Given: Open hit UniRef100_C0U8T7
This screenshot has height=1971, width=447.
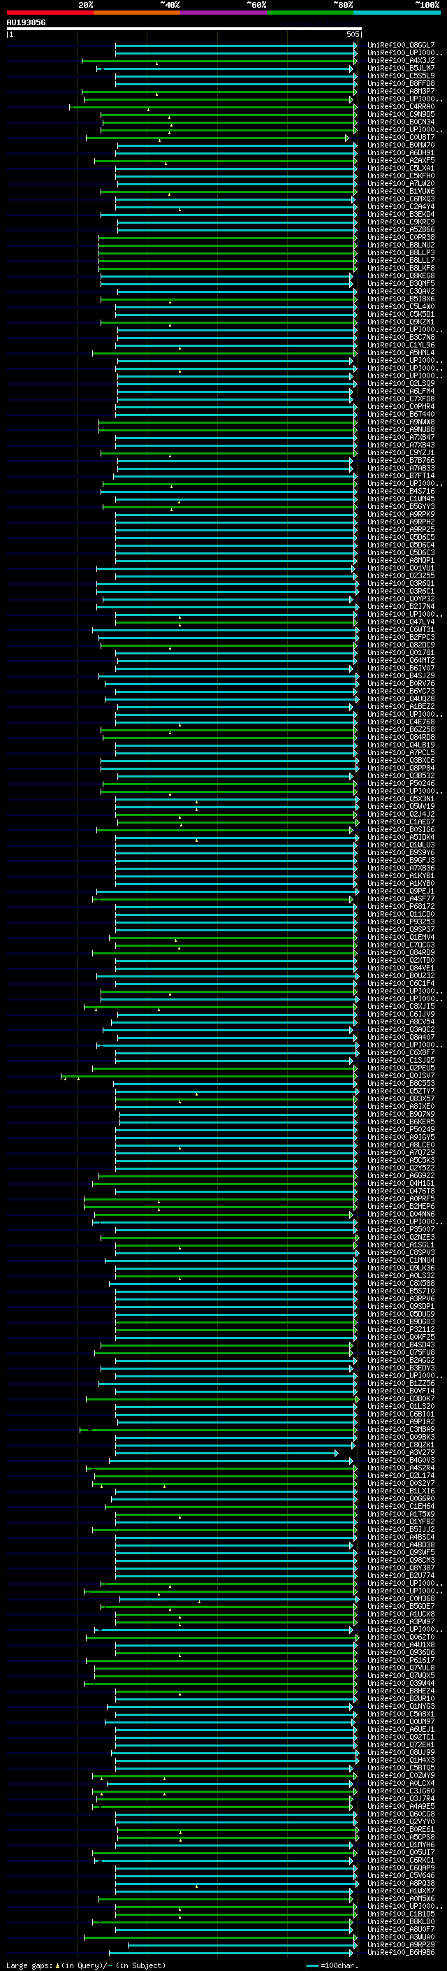Looking at the screenshot, I should point(400,138).
